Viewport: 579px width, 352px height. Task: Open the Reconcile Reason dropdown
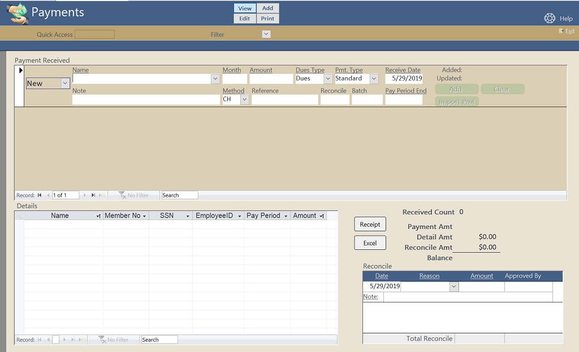coord(453,287)
